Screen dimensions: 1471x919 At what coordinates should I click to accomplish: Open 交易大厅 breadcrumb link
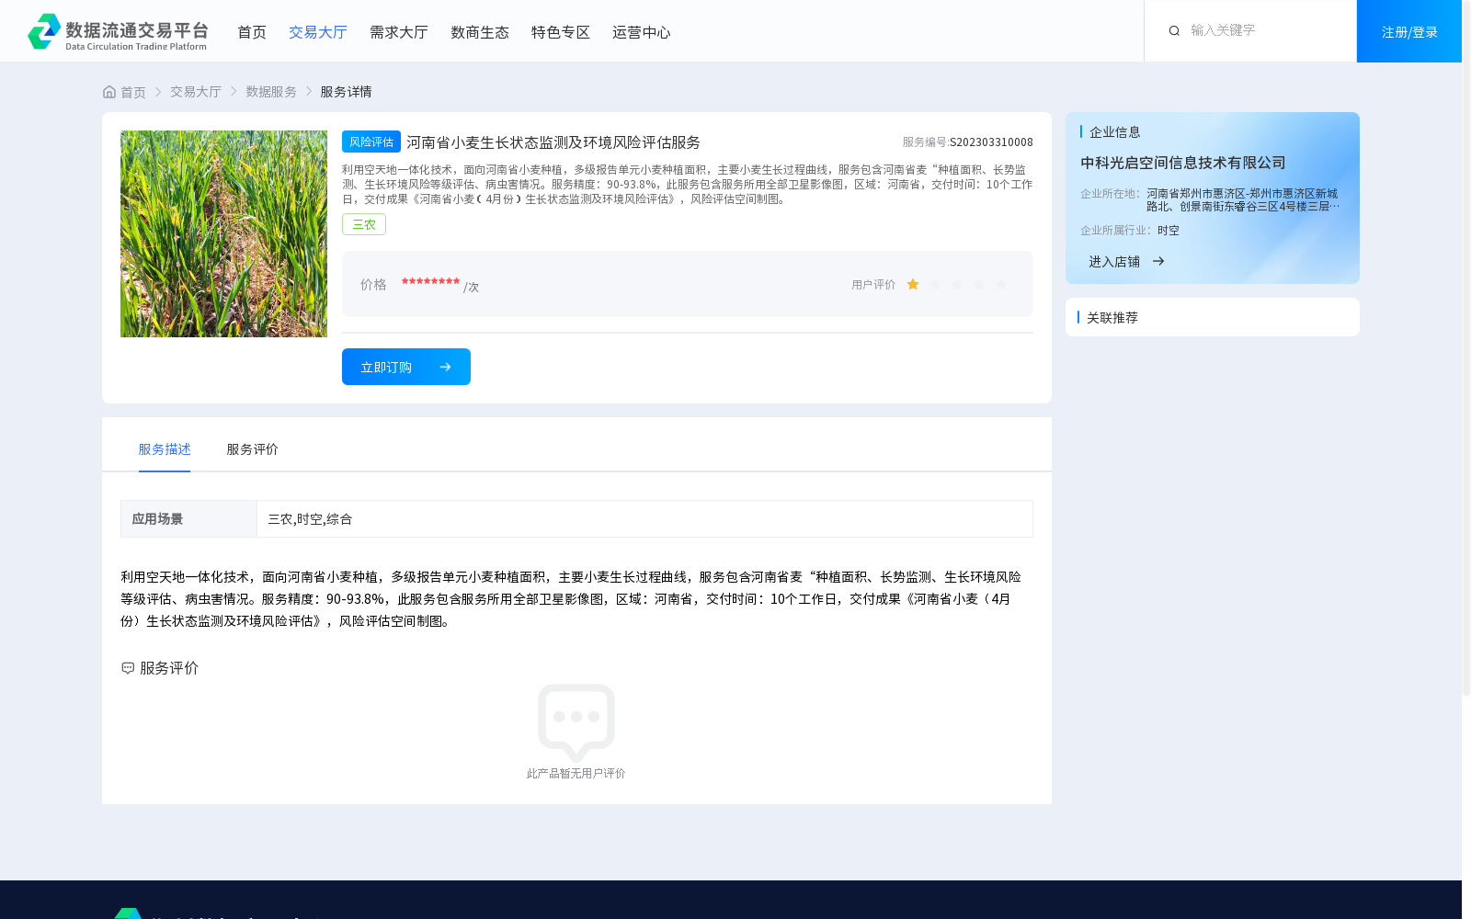point(196,92)
